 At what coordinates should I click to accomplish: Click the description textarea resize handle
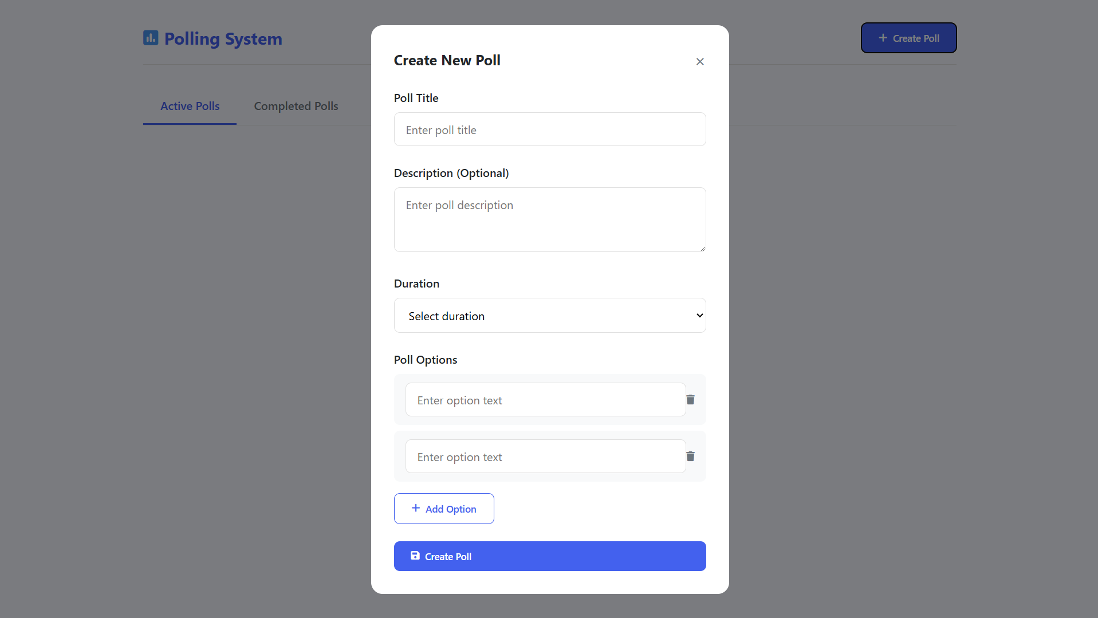(702, 248)
